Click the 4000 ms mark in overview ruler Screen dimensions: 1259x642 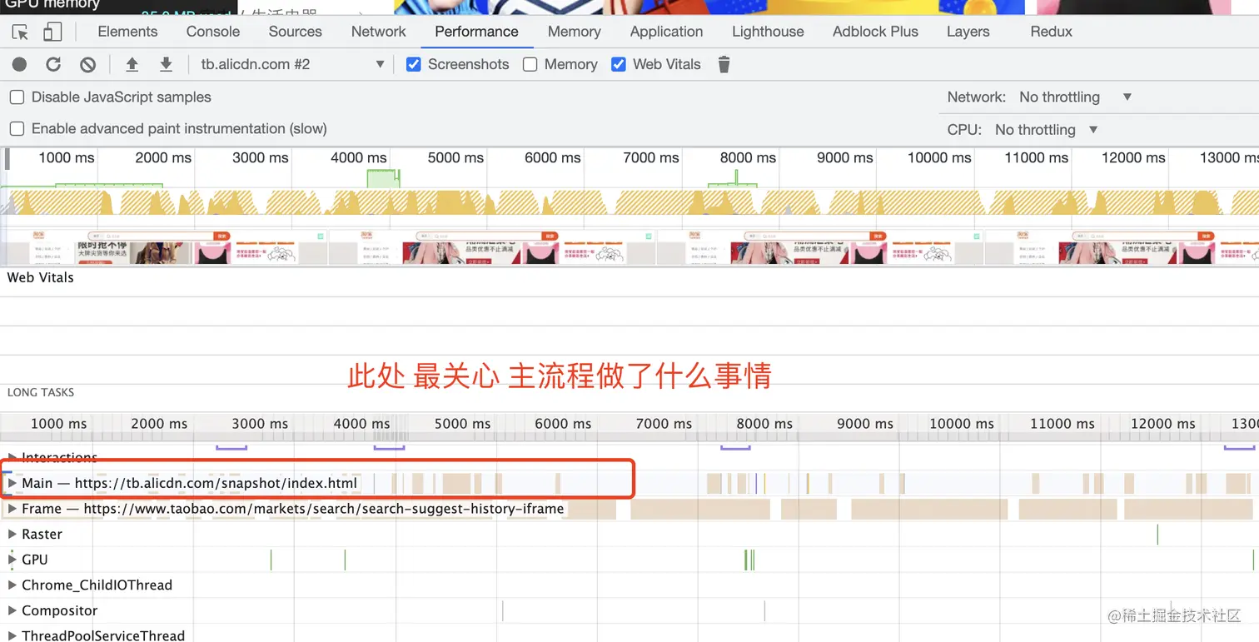point(359,157)
